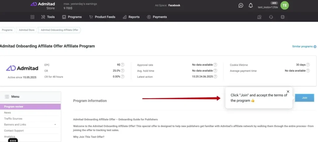Click the Join button
This screenshot has height=142, width=318.
tap(304, 98)
